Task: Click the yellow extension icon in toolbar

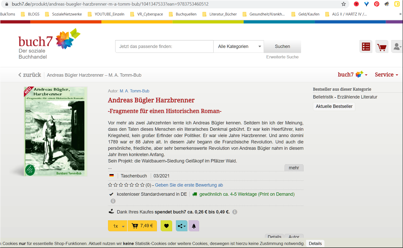Action: pyautogui.click(x=397, y=4)
